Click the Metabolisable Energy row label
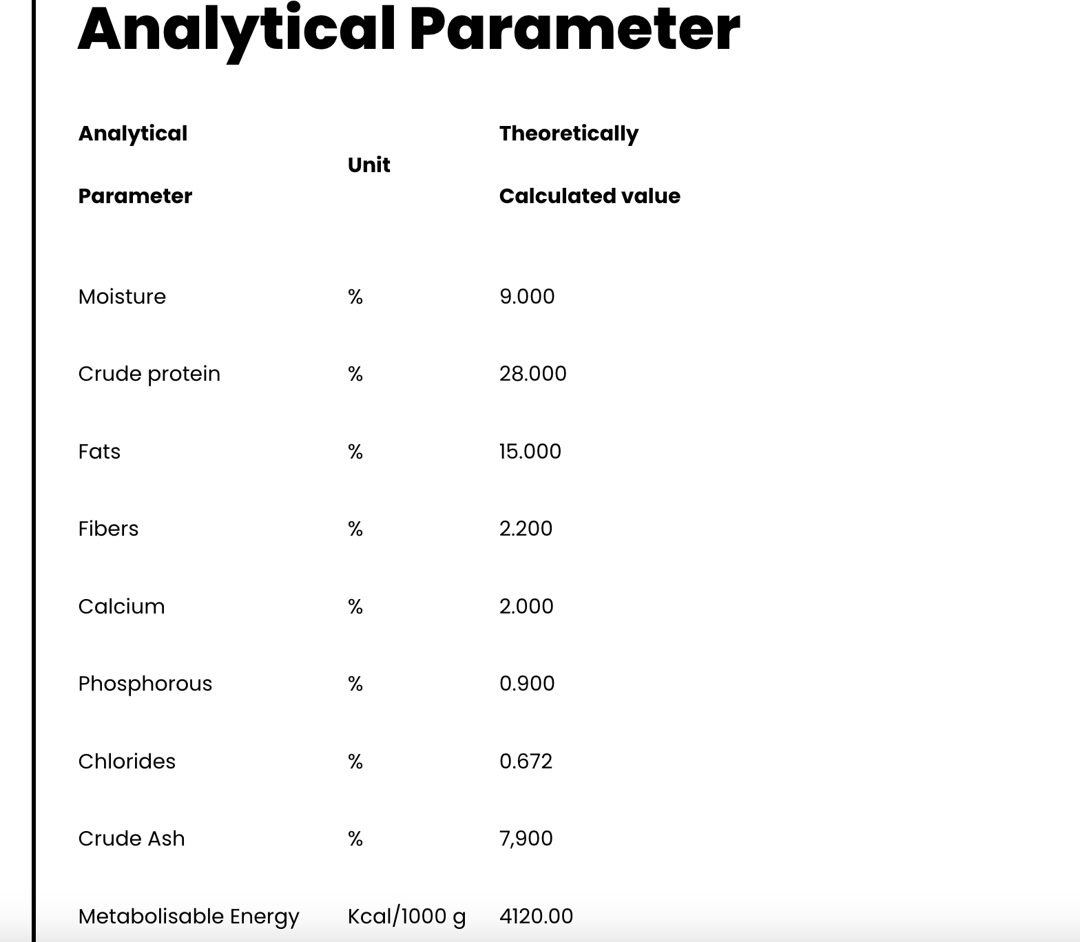 coord(189,917)
